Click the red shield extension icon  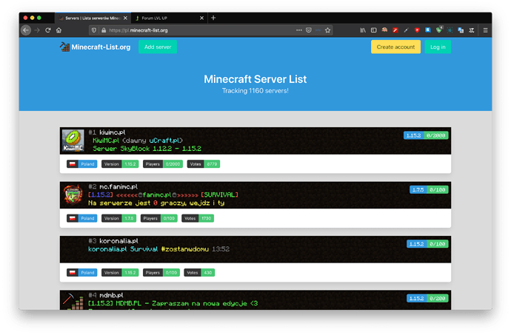(417, 30)
